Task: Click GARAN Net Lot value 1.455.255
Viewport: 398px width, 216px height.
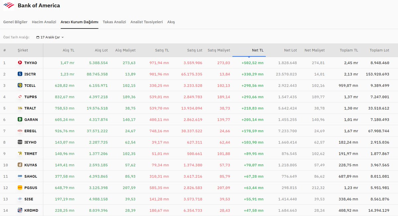Action: coord(287,120)
